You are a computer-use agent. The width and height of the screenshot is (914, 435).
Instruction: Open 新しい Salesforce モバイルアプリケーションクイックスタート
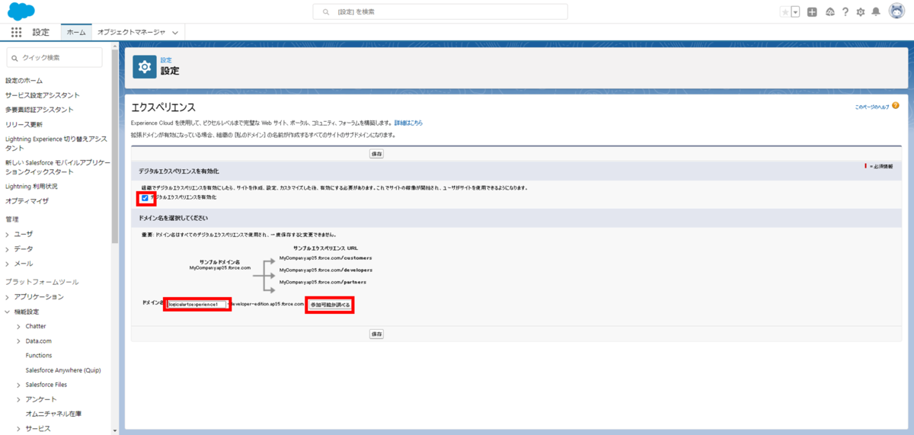coord(58,168)
